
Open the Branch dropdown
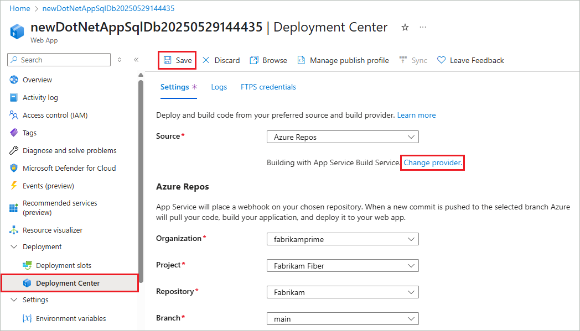tap(342, 318)
